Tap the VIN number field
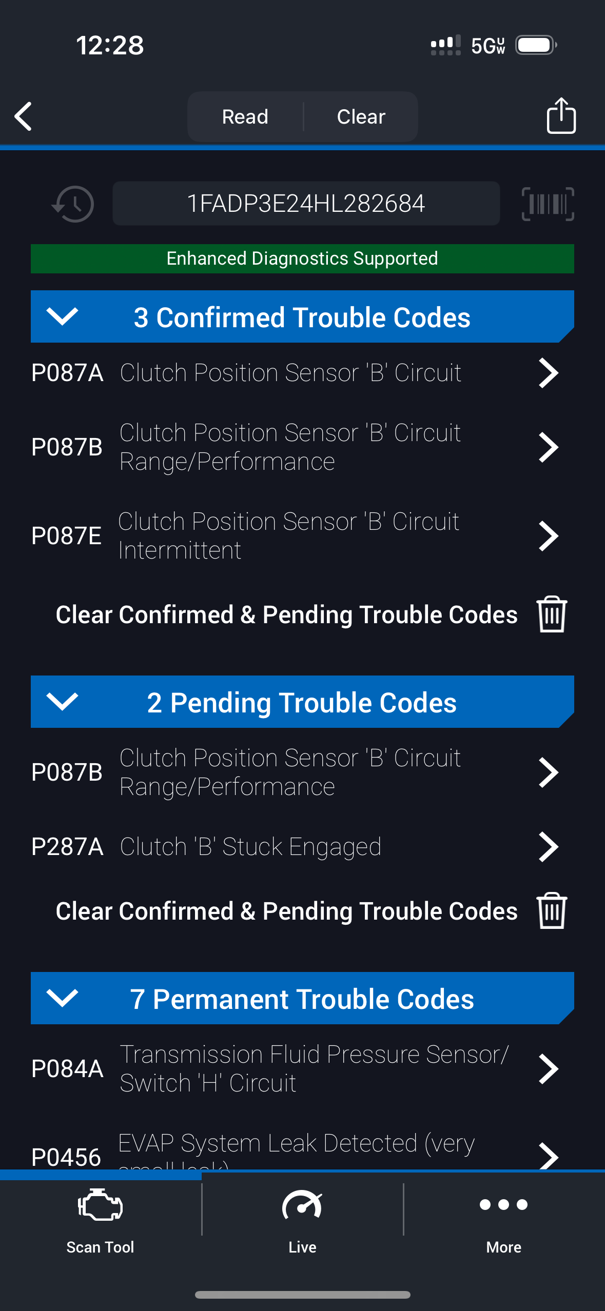This screenshot has width=605, height=1311. 306,204
